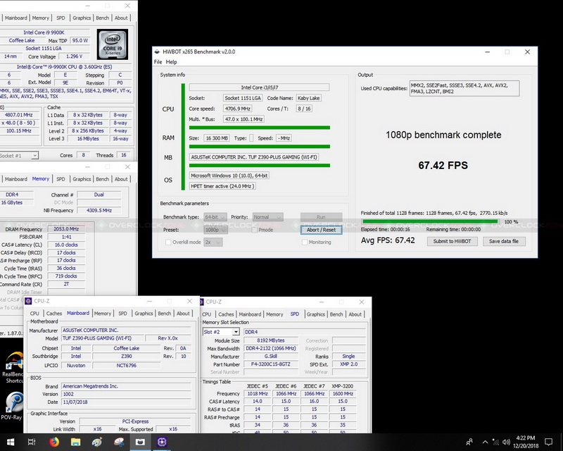This screenshot has height=451, width=563.
Task: Open the Action Center notification icon
Action: pos(548,442)
